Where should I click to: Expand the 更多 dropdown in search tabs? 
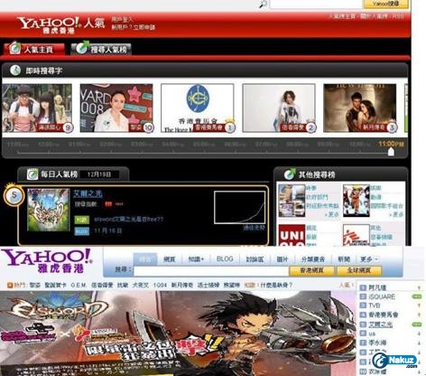click(369, 258)
